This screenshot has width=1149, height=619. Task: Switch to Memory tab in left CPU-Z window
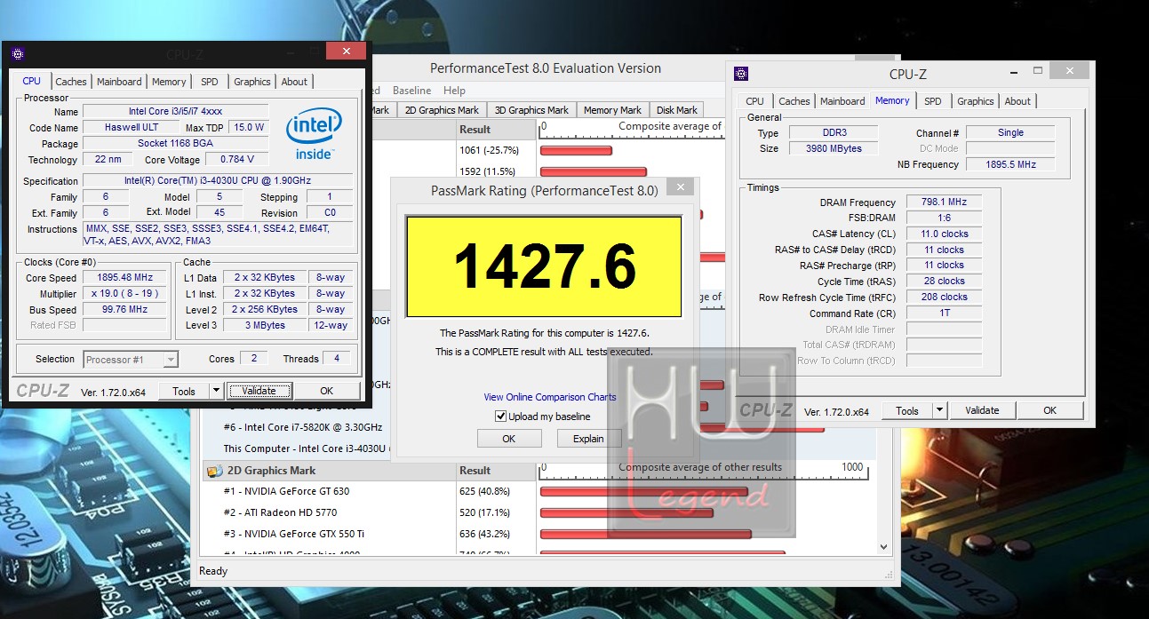point(169,82)
